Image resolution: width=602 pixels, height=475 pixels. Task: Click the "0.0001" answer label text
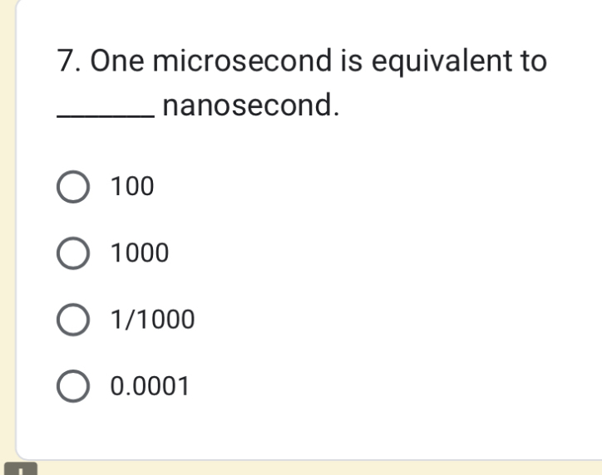tap(150, 386)
